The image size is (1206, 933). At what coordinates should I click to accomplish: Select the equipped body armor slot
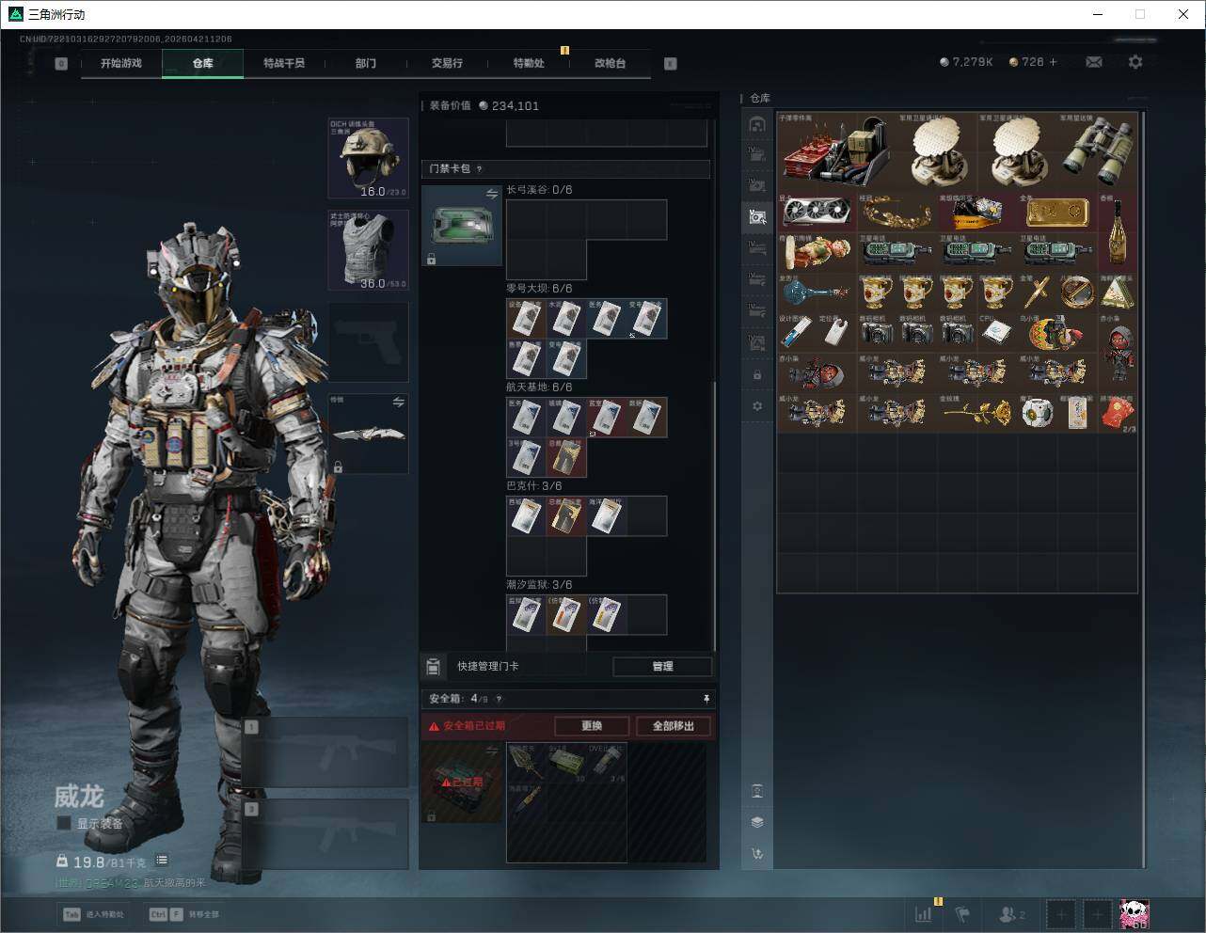tap(368, 249)
